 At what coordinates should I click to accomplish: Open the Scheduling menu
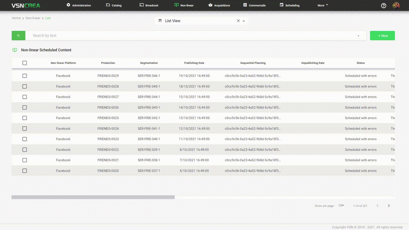click(x=289, y=5)
